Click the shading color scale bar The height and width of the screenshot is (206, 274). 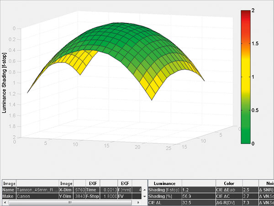(246, 77)
